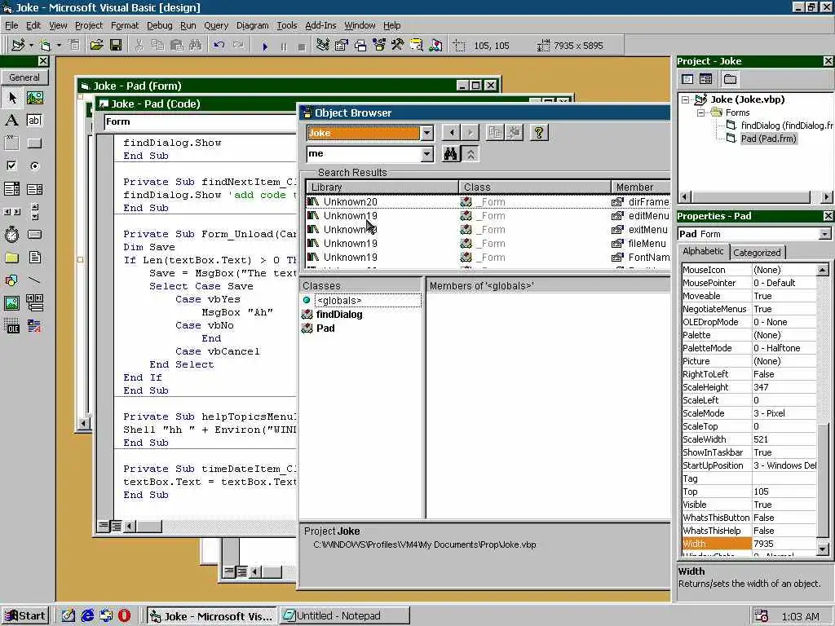This screenshot has width=835, height=626.
Task: Open the Debug menu
Action: pos(159,25)
